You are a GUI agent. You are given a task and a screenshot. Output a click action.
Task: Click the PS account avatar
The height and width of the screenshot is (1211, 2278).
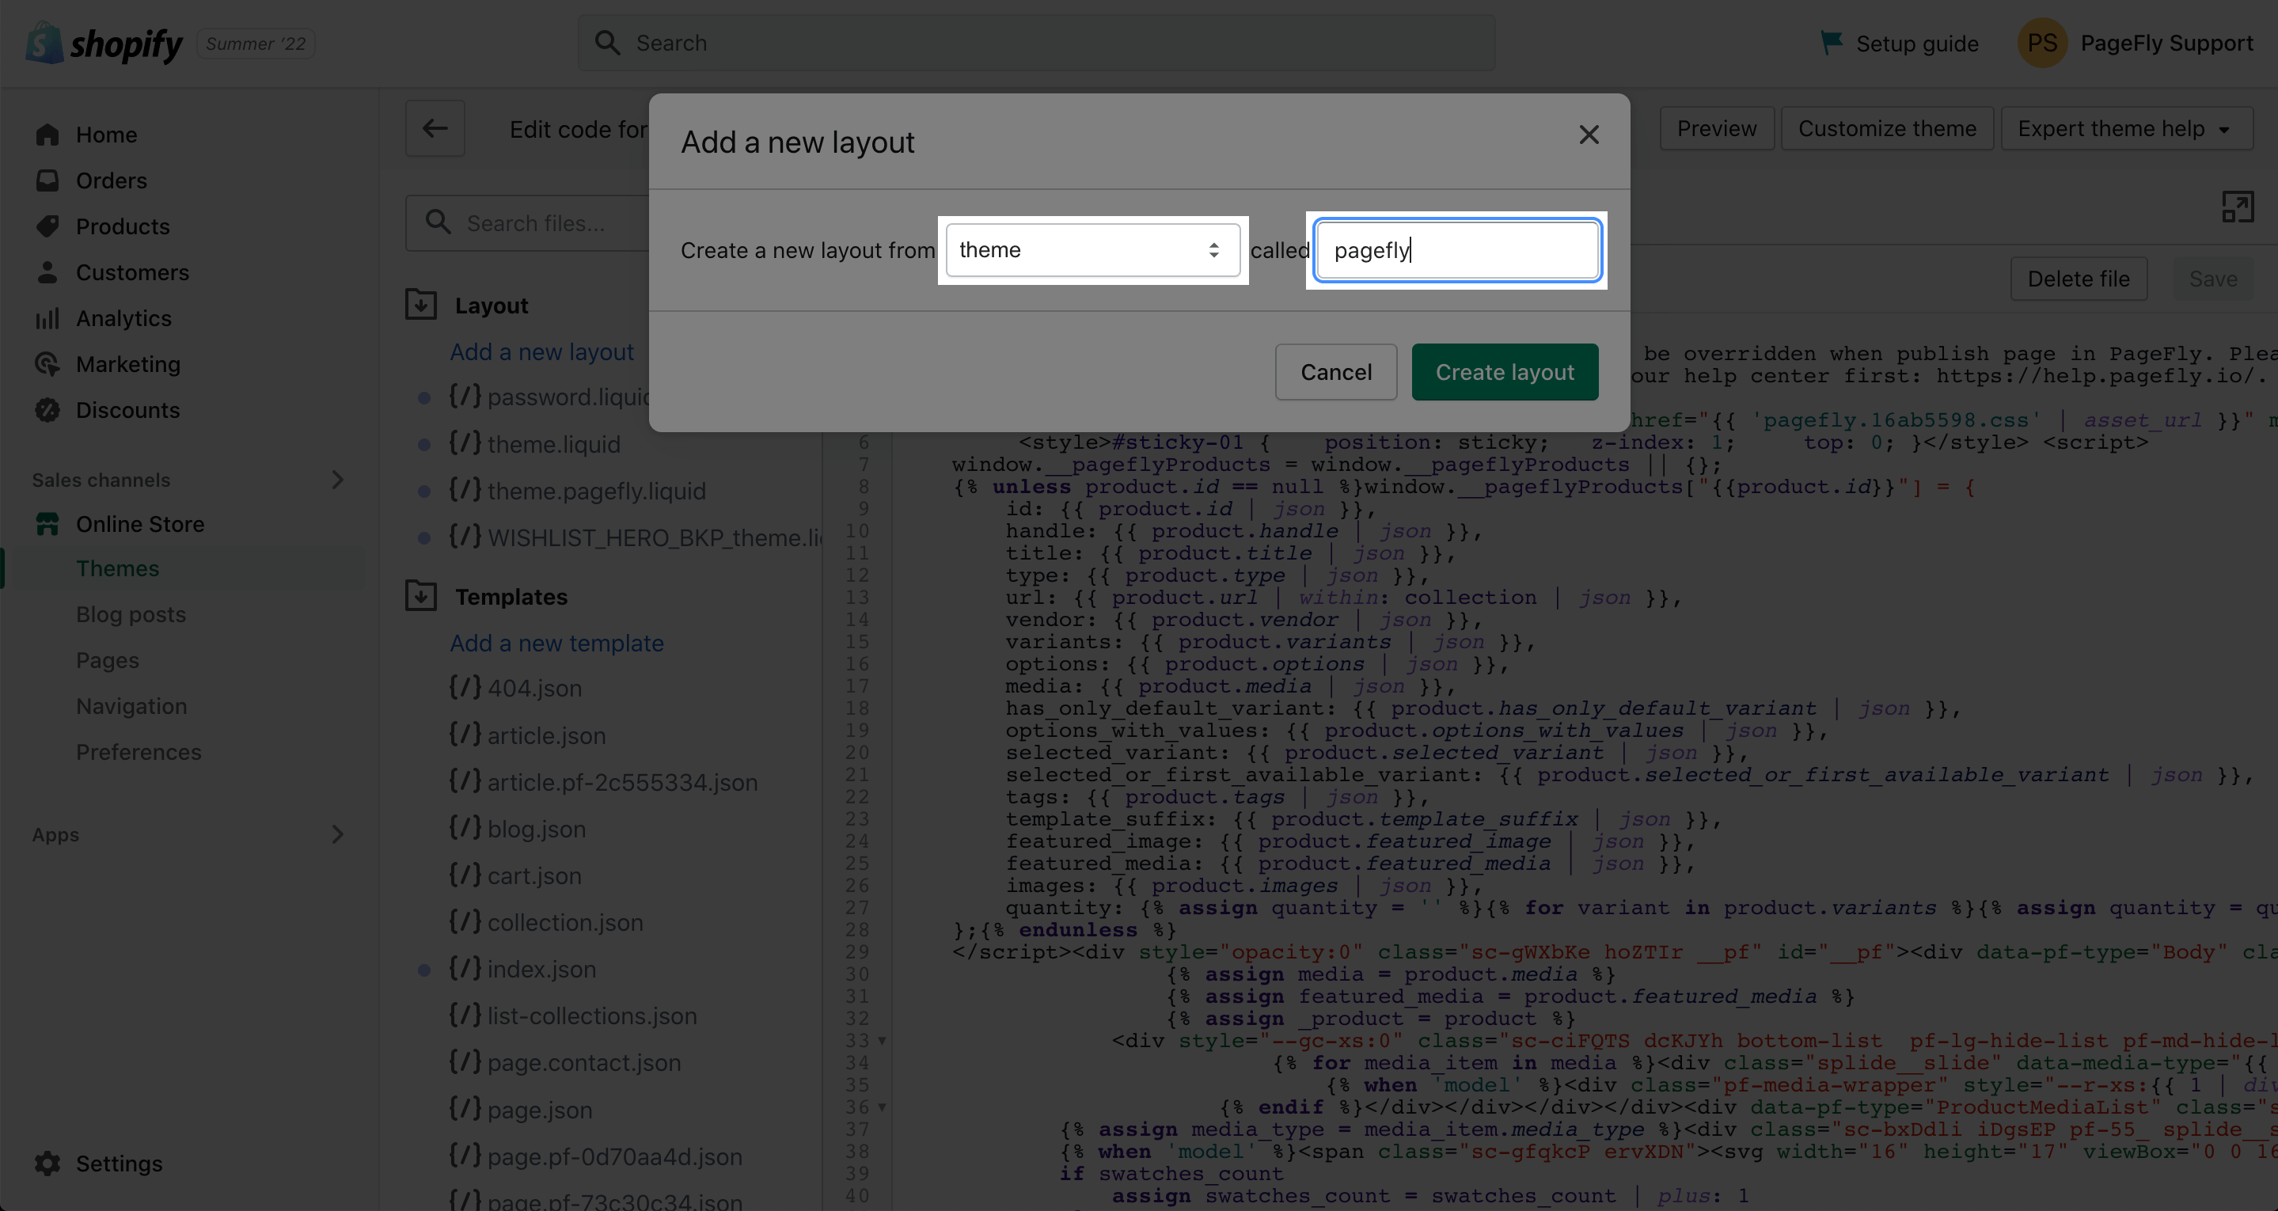[2042, 43]
